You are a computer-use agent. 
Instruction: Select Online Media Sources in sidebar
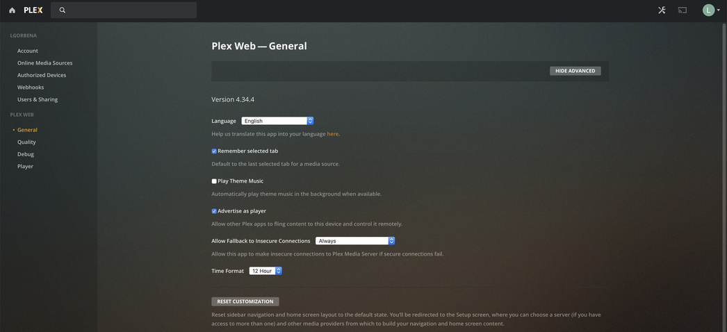point(44,63)
